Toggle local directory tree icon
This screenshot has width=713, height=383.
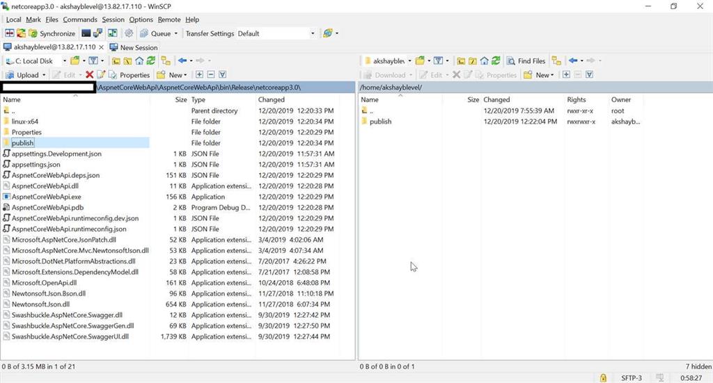click(166, 60)
